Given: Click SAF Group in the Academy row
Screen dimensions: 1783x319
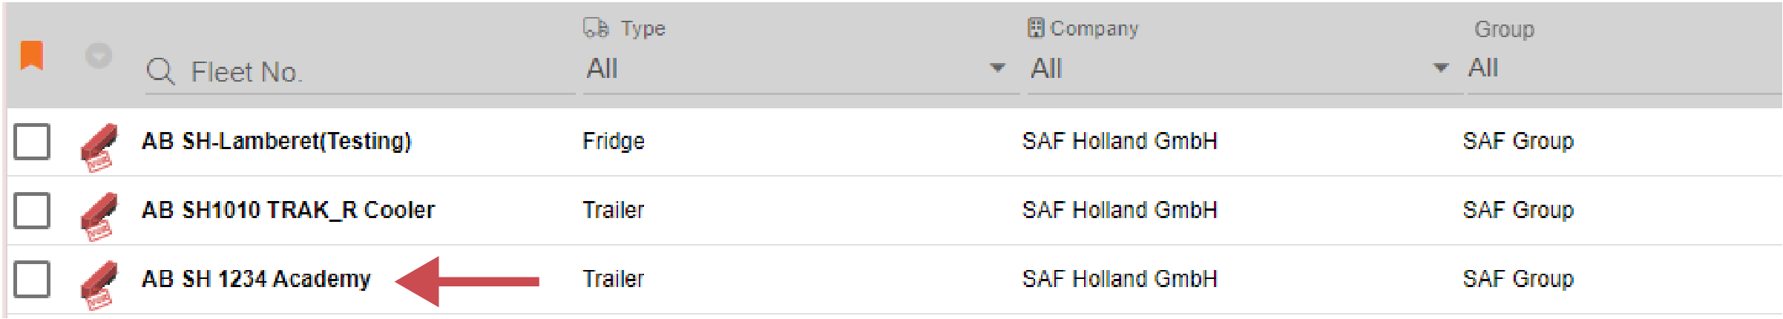Looking at the screenshot, I should point(1518,279).
